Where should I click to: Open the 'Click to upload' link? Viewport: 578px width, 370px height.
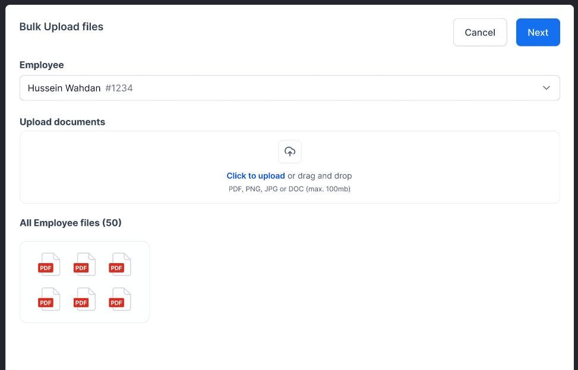(x=255, y=176)
